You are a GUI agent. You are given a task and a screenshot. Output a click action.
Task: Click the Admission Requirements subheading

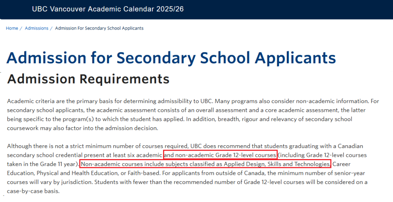point(88,79)
